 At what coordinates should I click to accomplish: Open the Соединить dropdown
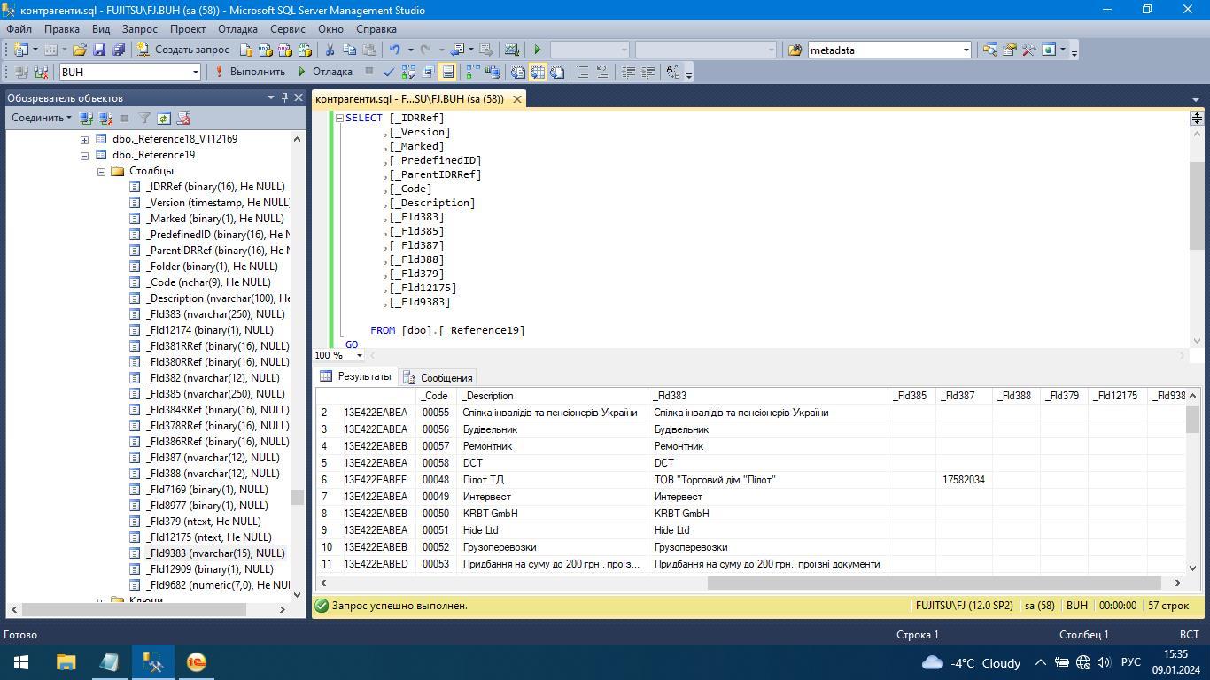tap(42, 118)
